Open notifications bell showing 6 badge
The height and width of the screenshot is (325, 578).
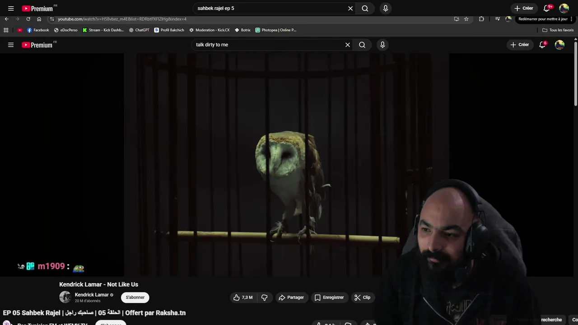(x=543, y=45)
